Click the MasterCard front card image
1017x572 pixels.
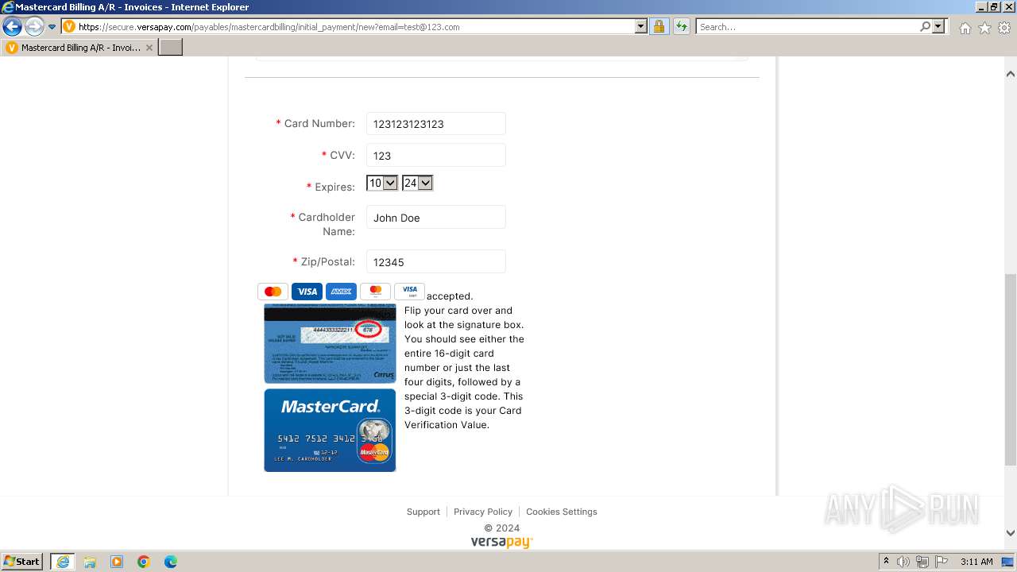point(330,430)
